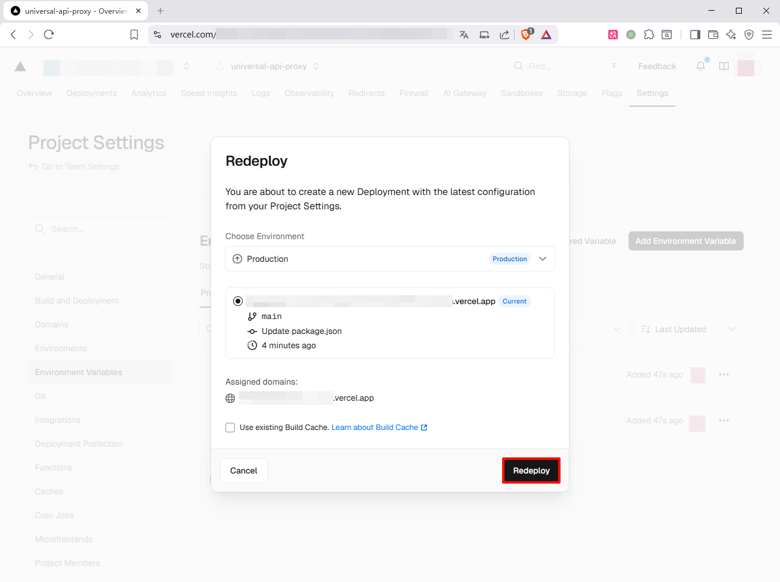Open General settings section
780x582 pixels.
click(49, 277)
